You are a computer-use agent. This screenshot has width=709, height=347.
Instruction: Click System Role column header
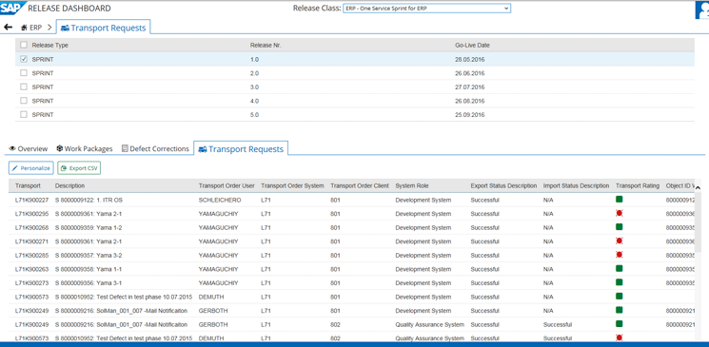pyautogui.click(x=412, y=185)
